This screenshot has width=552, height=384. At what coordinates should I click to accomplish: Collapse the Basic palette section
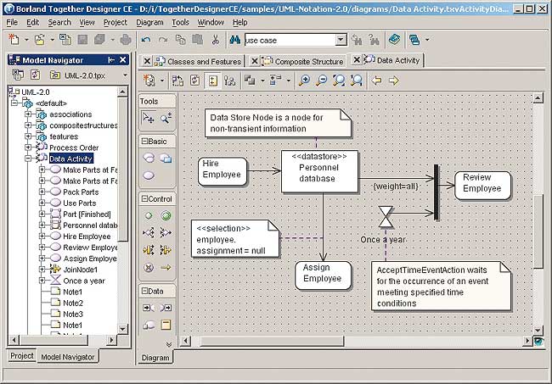145,142
